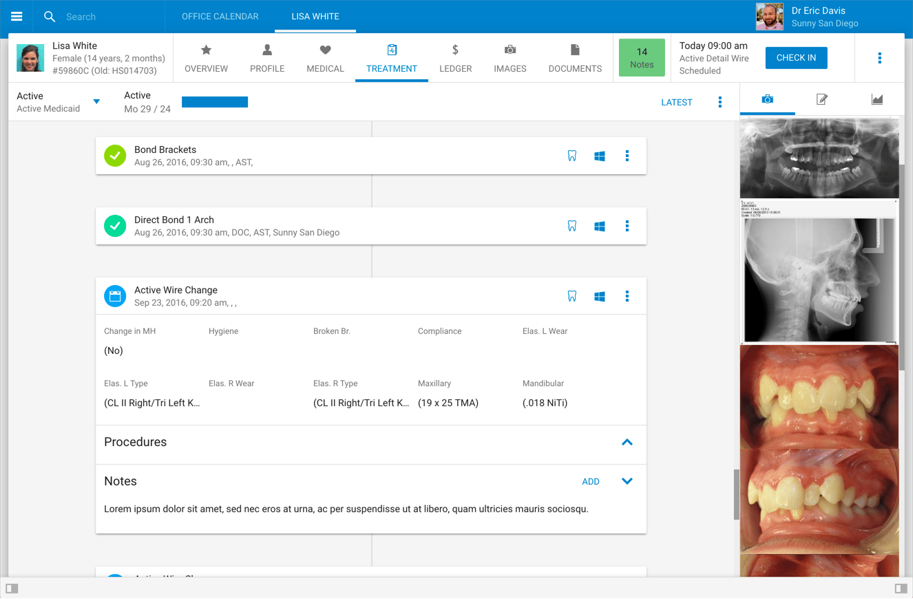
Task: Open the Overview star tab
Action: pyautogui.click(x=206, y=58)
